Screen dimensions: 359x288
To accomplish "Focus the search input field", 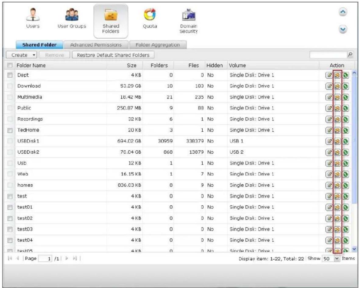I will point(329,55).
